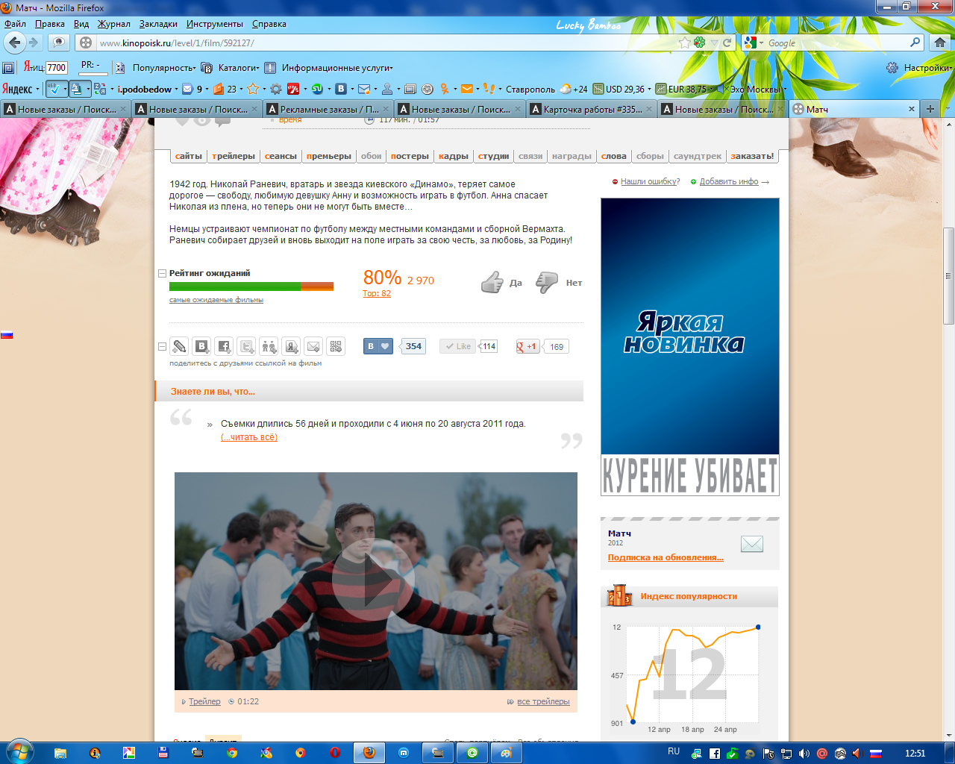Click Подписка на обновления link
This screenshot has width=955, height=764.
tap(666, 557)
